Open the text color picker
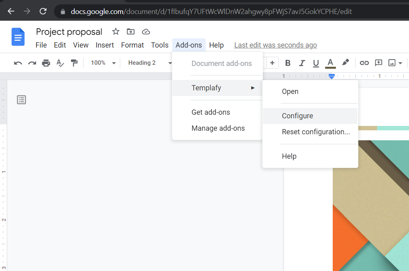The image size is (409, 271). [330, 63]
